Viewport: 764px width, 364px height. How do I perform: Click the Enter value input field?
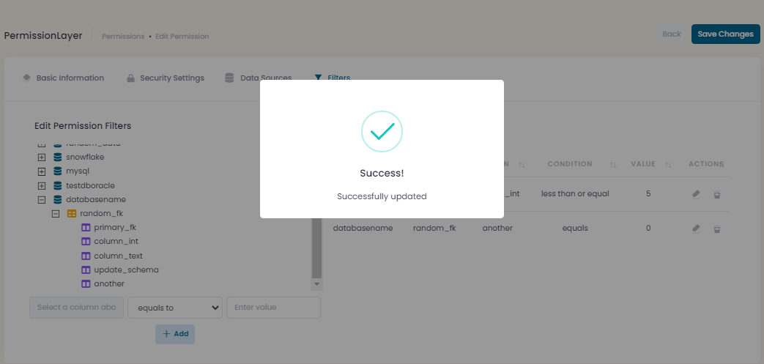pyautogui.click(x=273, y=308)
